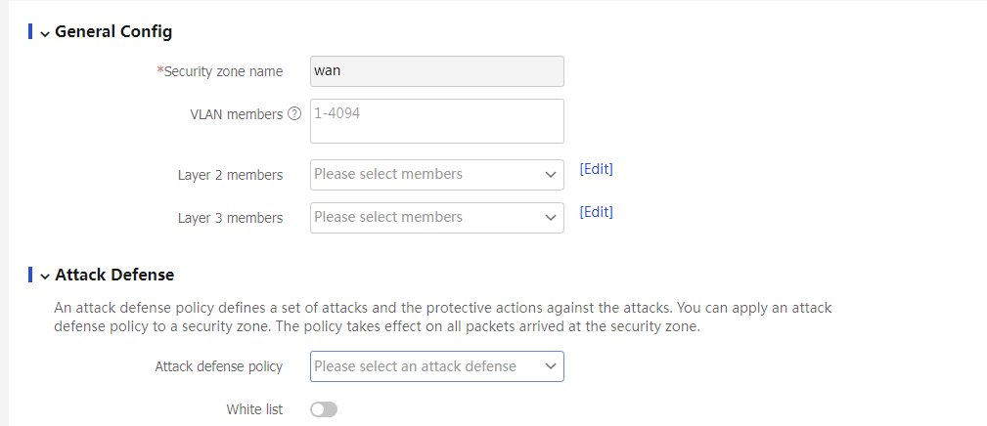987x426 pixels.
Task: Click the Edit link beside Layer 2 members
Action: point(596,169)
